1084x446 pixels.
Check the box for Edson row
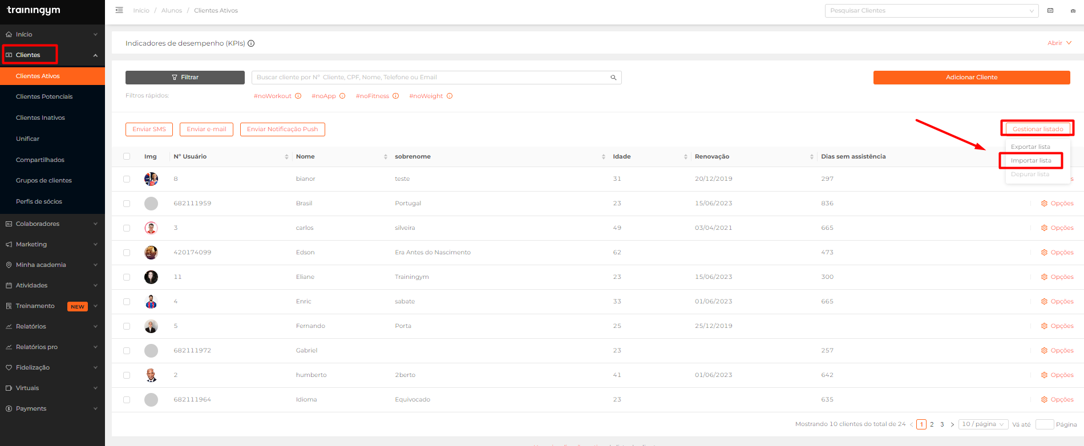127,253
